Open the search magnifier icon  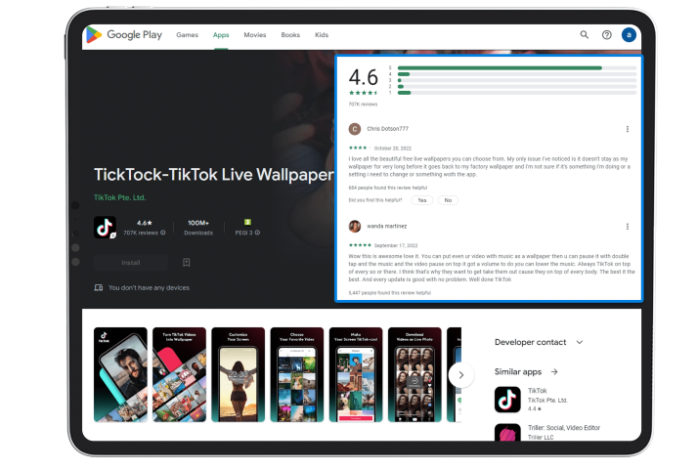click(x=585, y=34)
